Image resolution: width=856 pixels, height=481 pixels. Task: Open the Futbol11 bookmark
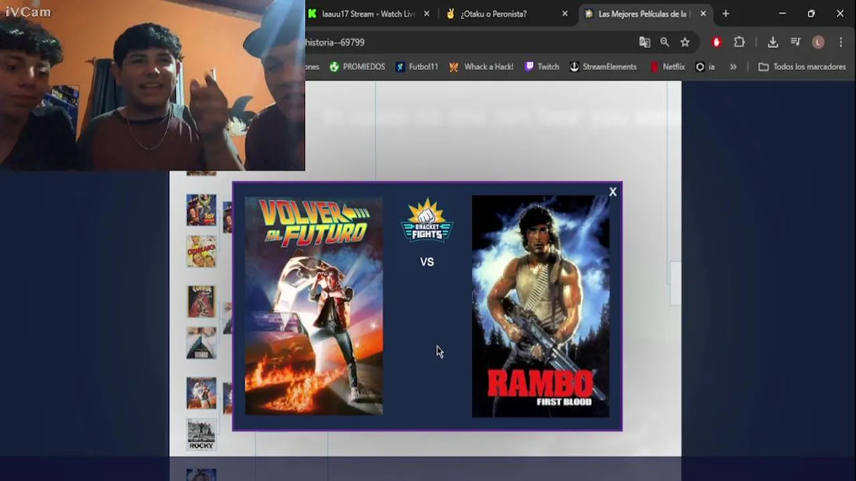(x=416, y=67)
